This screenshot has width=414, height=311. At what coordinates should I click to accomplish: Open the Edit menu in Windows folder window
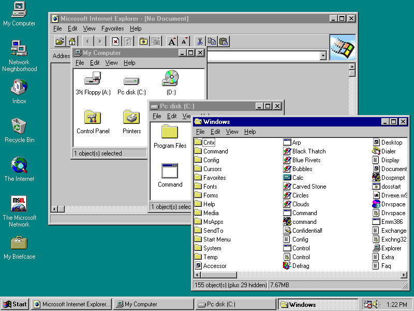click(215, 132)
